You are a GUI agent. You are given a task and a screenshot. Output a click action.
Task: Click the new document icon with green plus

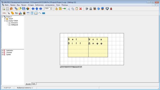tap(3, 9)
